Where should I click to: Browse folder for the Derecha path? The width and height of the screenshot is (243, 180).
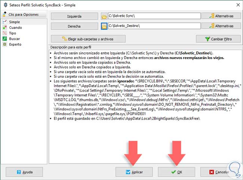104,26
